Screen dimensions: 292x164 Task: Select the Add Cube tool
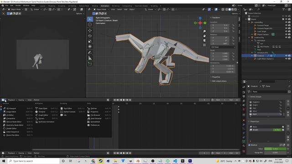click(x=90, y=64)
